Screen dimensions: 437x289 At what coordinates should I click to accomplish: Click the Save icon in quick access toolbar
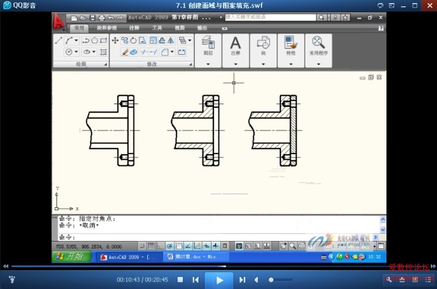point(92,18)
